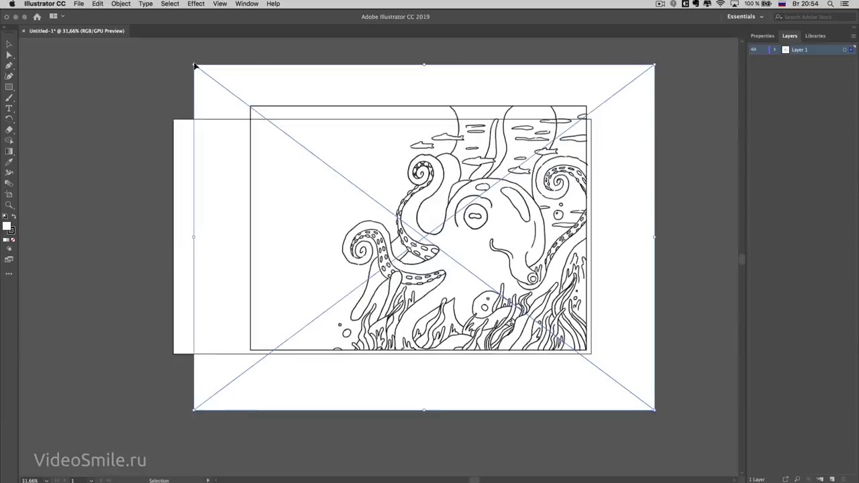Change the screen mode
This screenshot has width=859, height=483.
point(9,260)
